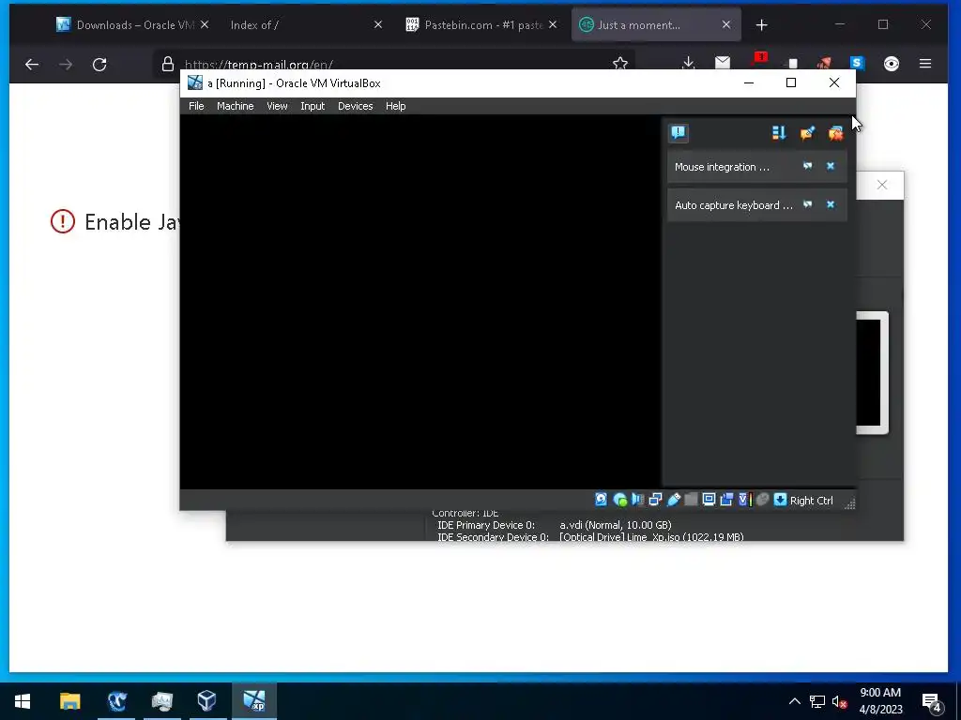This screenshot has width=961, height=720.
Task: Click the network adapters status icon
Action: click(655, 500)
